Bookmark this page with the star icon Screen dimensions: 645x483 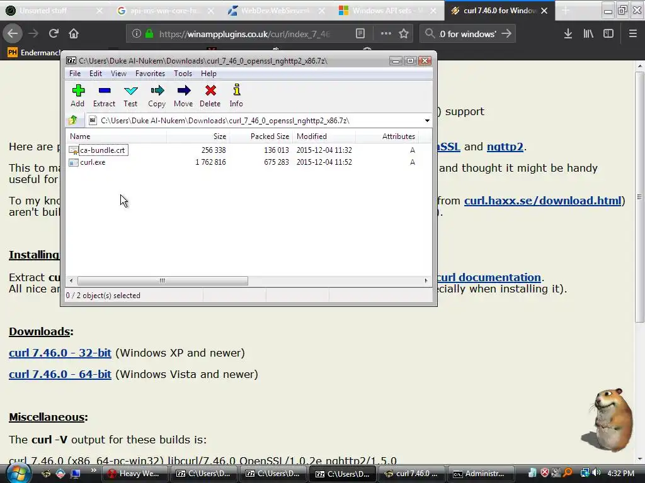coord(404,34)
